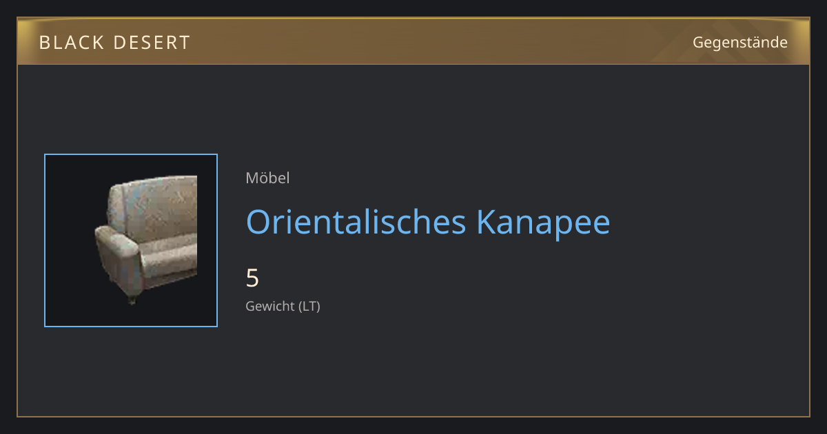Click the word Gewicht under the number
827x434 pixels.
point(270,307)
